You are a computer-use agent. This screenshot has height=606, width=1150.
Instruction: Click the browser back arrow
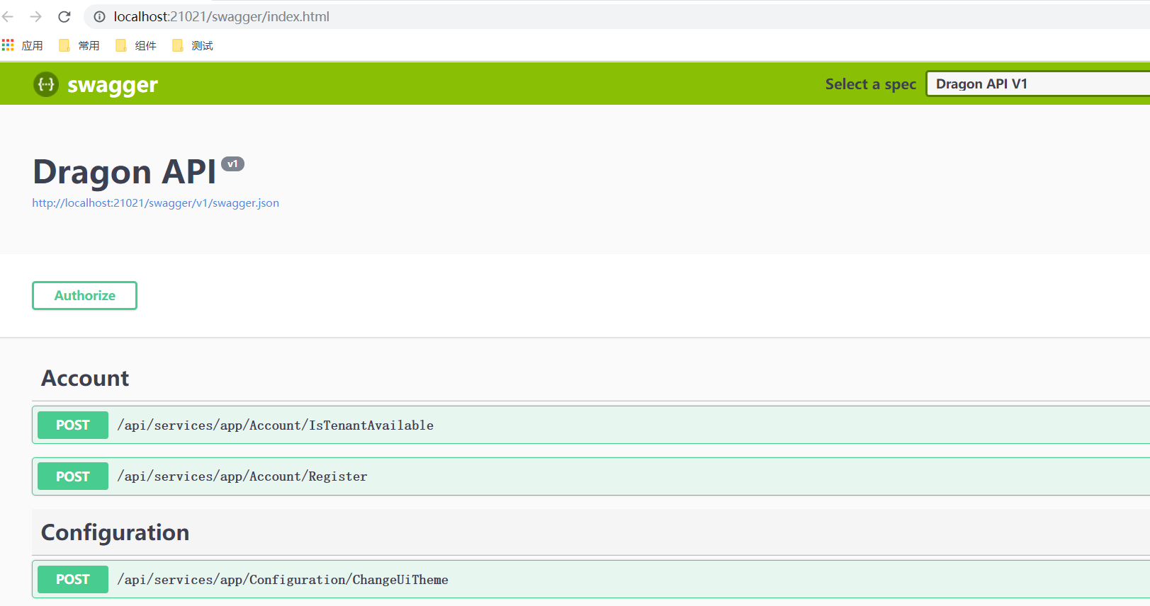9,16
